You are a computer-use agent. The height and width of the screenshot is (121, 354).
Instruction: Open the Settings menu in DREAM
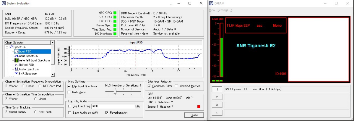223,10
